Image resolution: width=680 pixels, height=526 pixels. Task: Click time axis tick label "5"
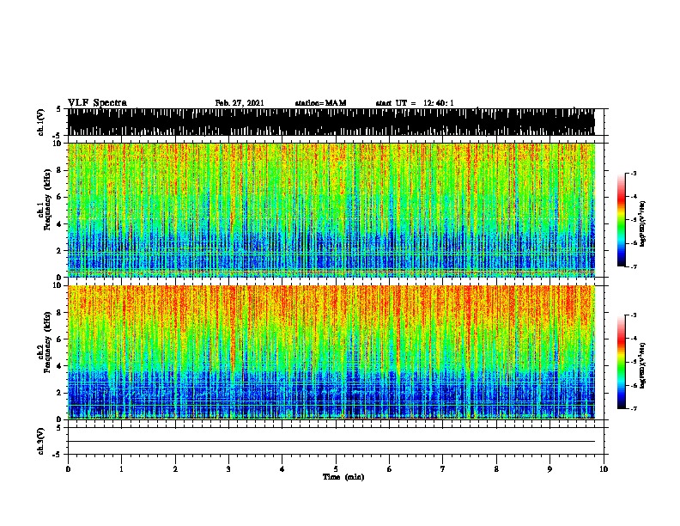coord(336,469)
